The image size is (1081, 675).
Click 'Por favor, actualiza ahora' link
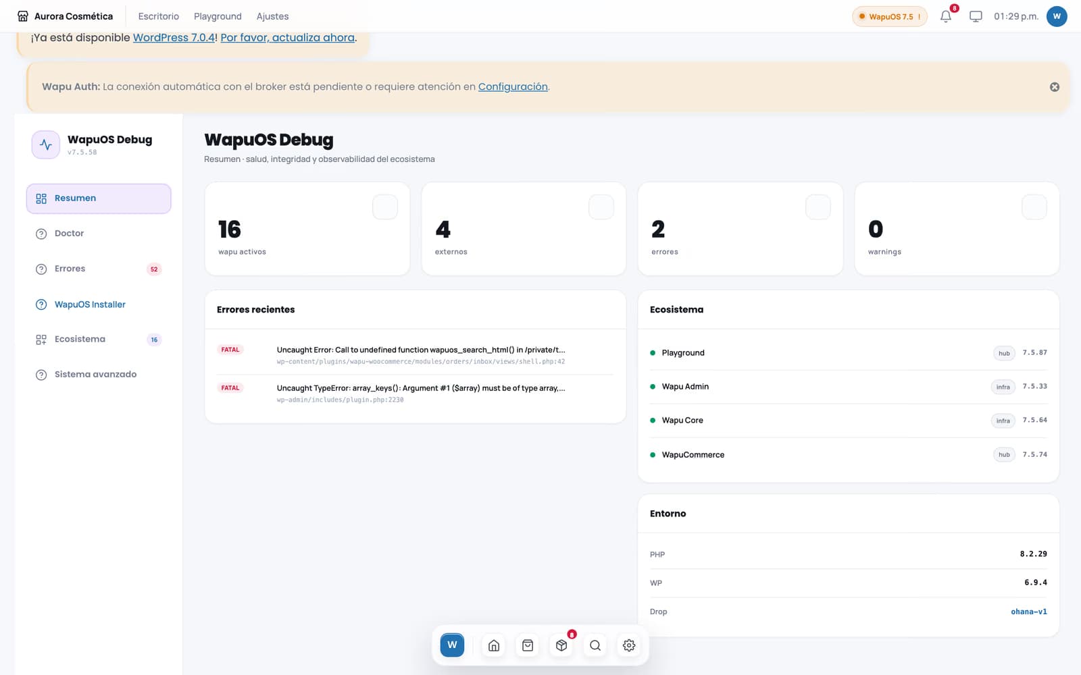pyautogui.click(x=287, y=38)
